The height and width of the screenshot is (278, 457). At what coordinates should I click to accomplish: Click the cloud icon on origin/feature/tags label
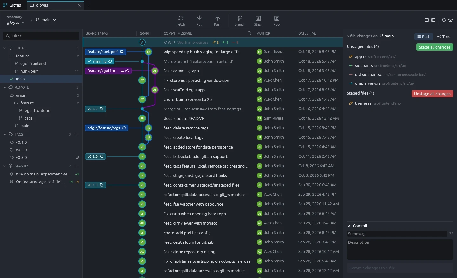point(124,128)
